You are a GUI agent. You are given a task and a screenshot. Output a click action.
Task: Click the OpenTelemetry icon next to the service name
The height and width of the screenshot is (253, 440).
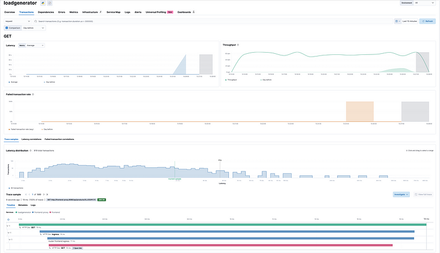pyautogui.click(x=51, y=3)
